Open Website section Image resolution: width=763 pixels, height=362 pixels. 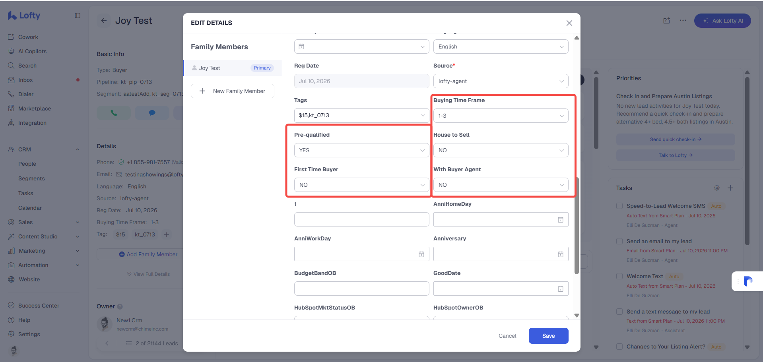tap(29, 279)
